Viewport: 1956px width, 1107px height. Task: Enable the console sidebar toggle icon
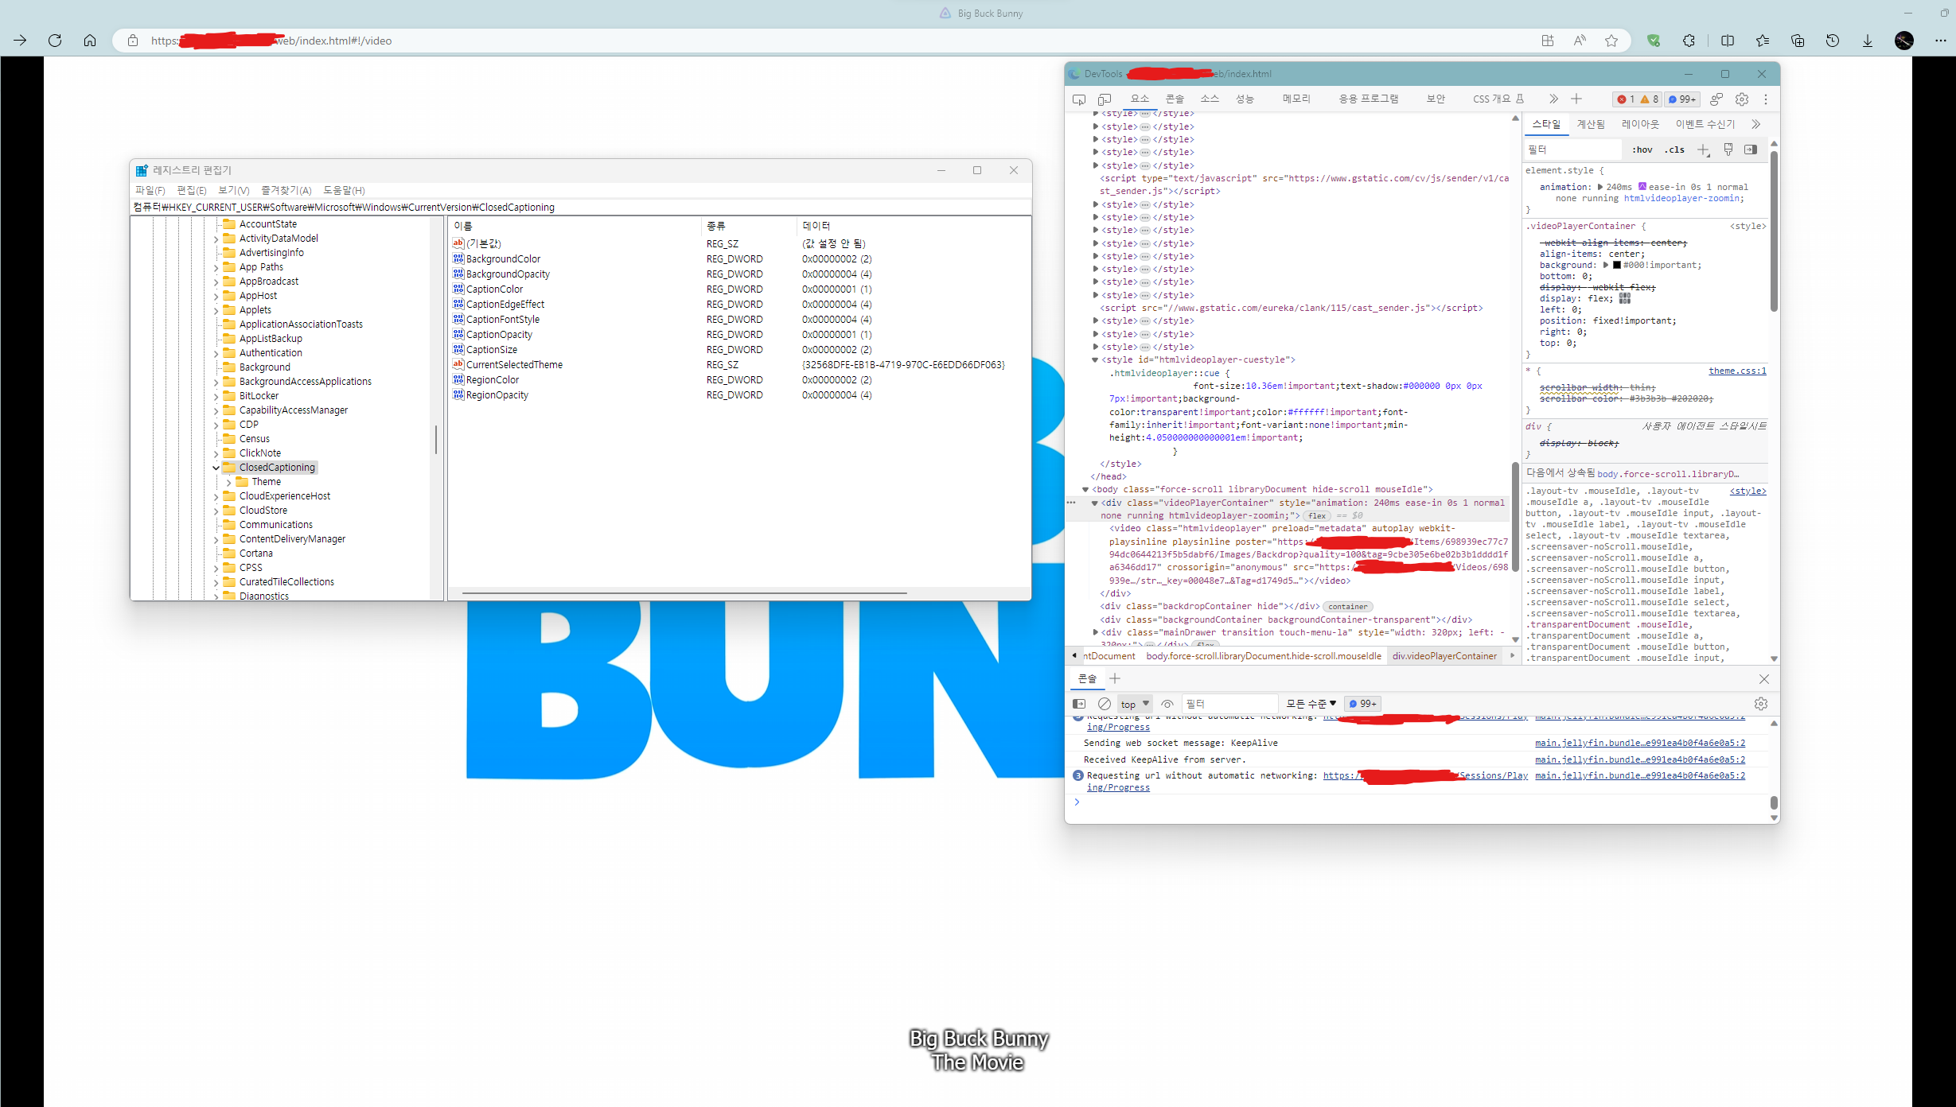pos(1080,704)
